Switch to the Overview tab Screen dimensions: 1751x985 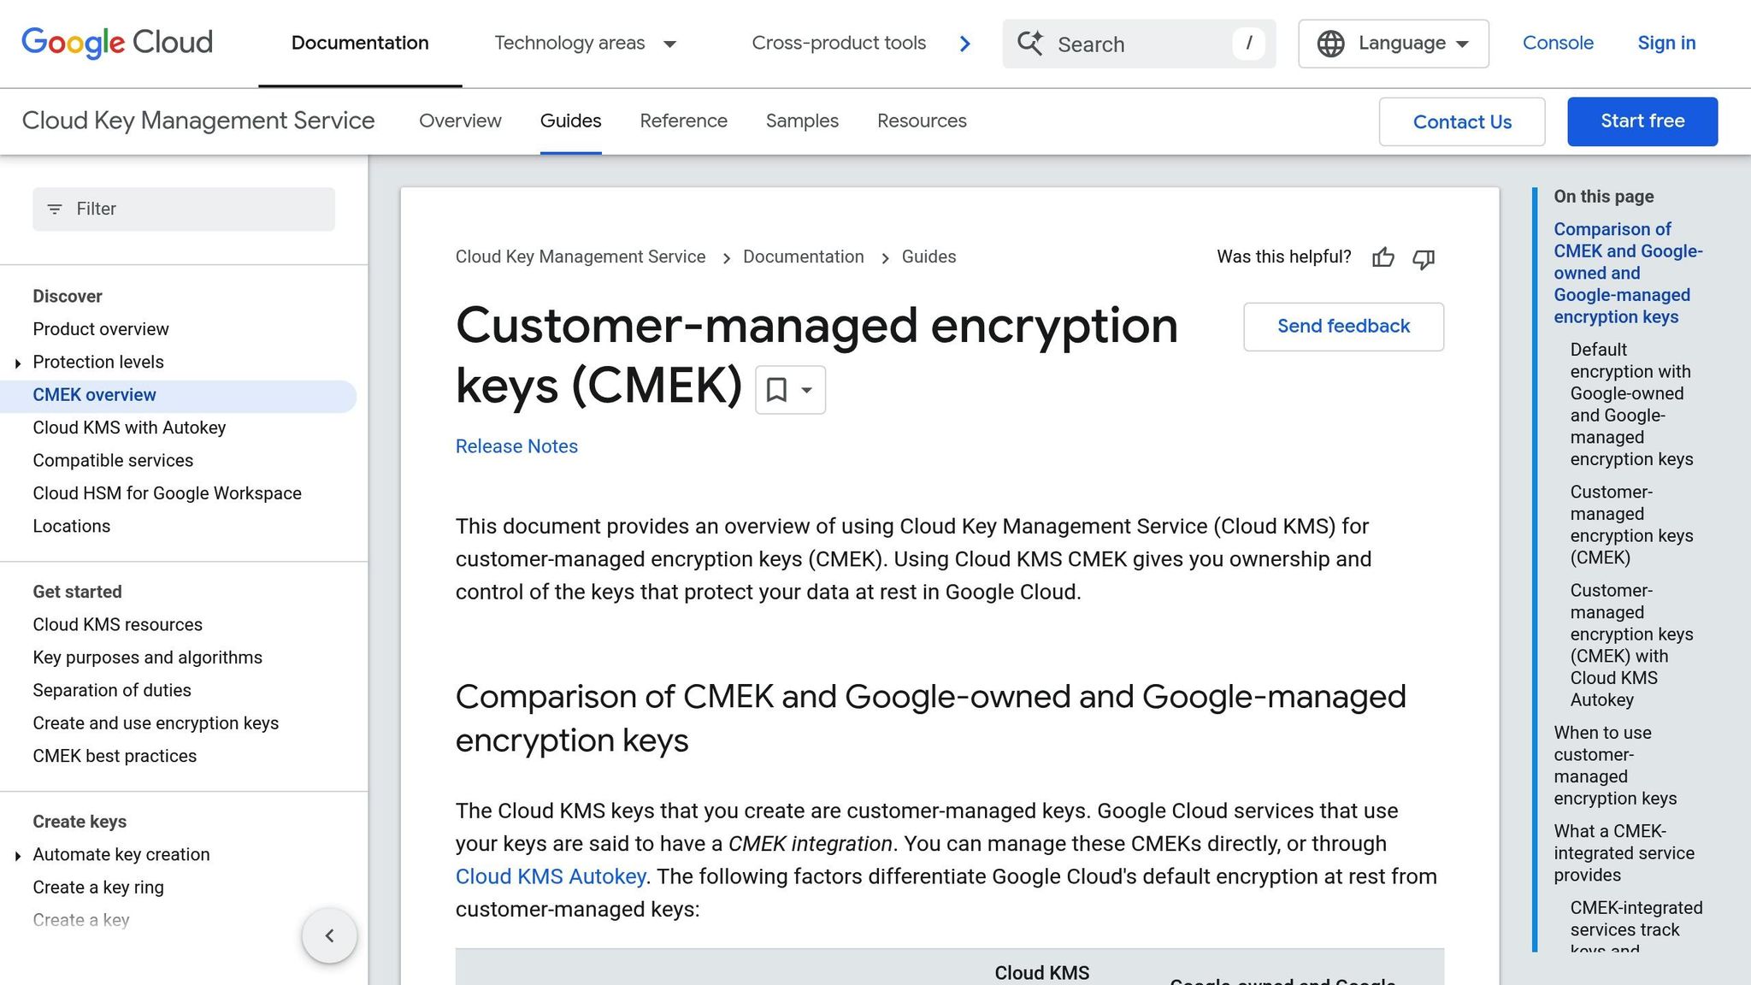460,121
